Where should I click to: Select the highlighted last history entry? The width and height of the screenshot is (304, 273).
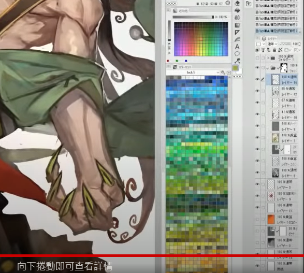[276, 31]
